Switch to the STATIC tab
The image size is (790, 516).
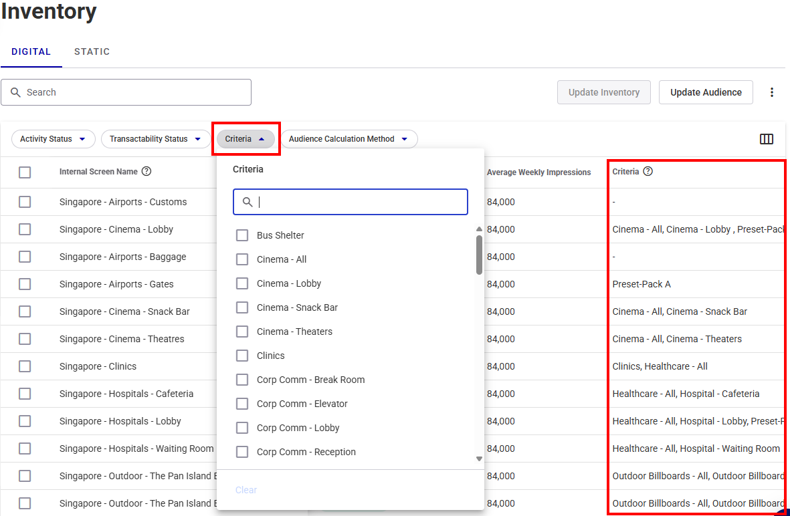tap(92, 51)
